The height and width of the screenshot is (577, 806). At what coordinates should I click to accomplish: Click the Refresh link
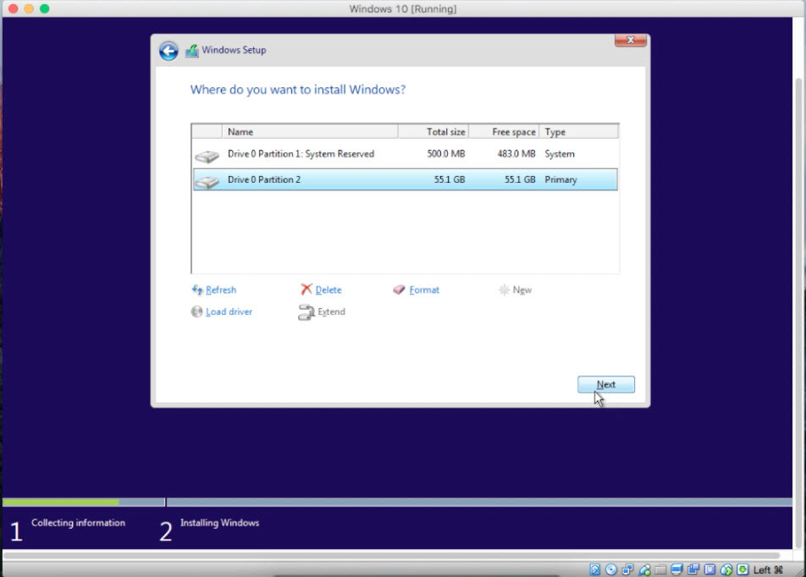tap(221, 290)
